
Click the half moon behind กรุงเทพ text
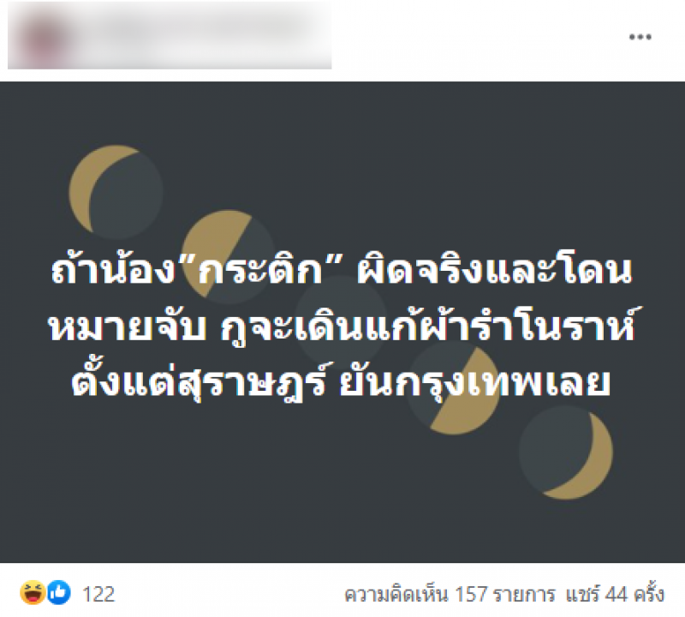click(454, 387)
